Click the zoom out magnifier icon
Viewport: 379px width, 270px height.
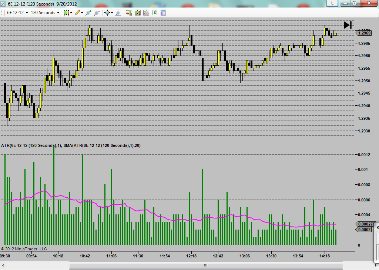coord(97,13)
